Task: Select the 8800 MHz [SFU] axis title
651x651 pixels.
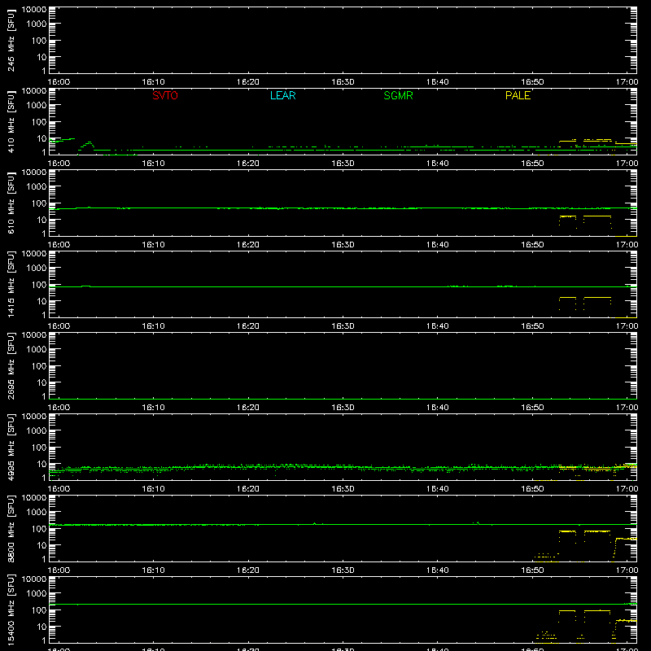Action: tap(11, 528)
